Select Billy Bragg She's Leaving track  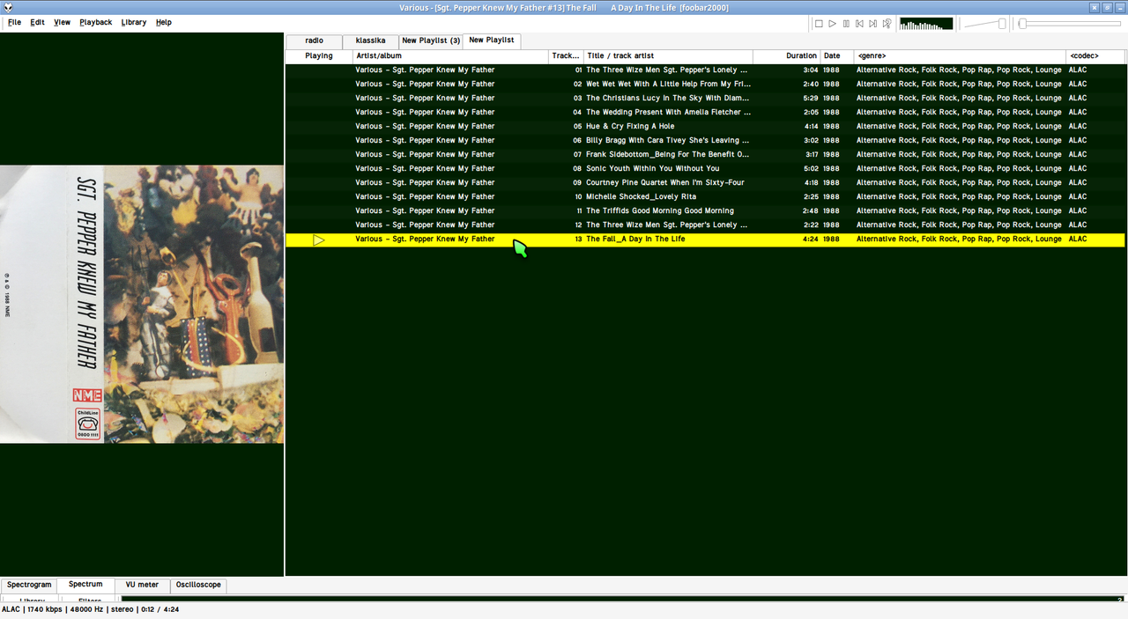click(x=705, y=141)
